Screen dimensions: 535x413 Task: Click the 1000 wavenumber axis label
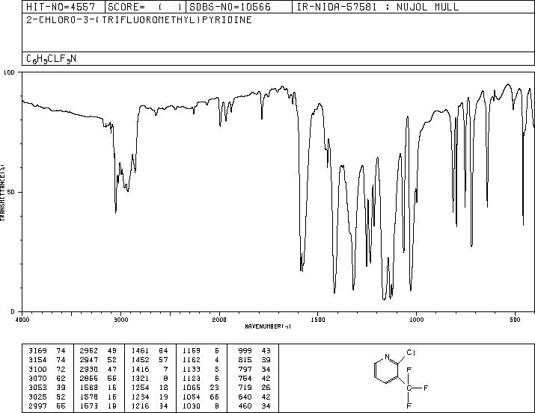tap(416, 320)
